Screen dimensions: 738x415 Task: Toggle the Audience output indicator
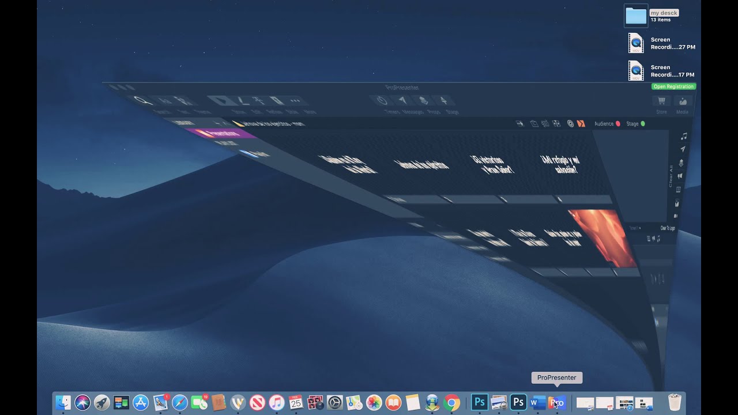pyautogui.click(x=607, y=124)
